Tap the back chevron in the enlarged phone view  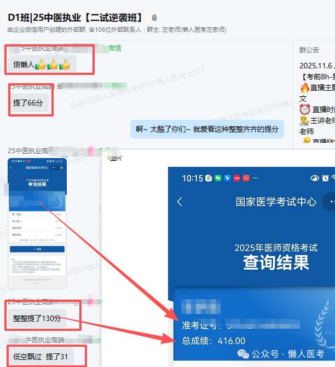tap(180, 201)
